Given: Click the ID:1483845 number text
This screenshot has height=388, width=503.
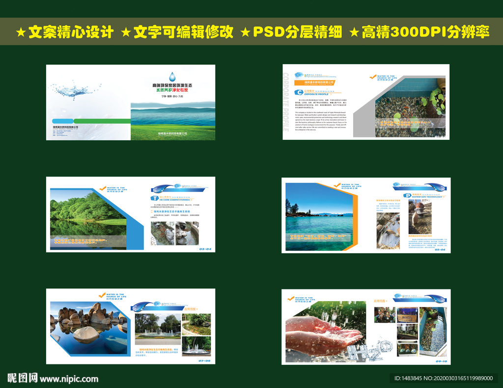Looking at the screenshot, I should click(x=409, y=378).
